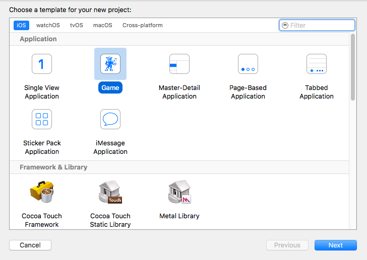Select the iMessage Application template icon
Screen dimensions: 367x260
coord(110,119)
